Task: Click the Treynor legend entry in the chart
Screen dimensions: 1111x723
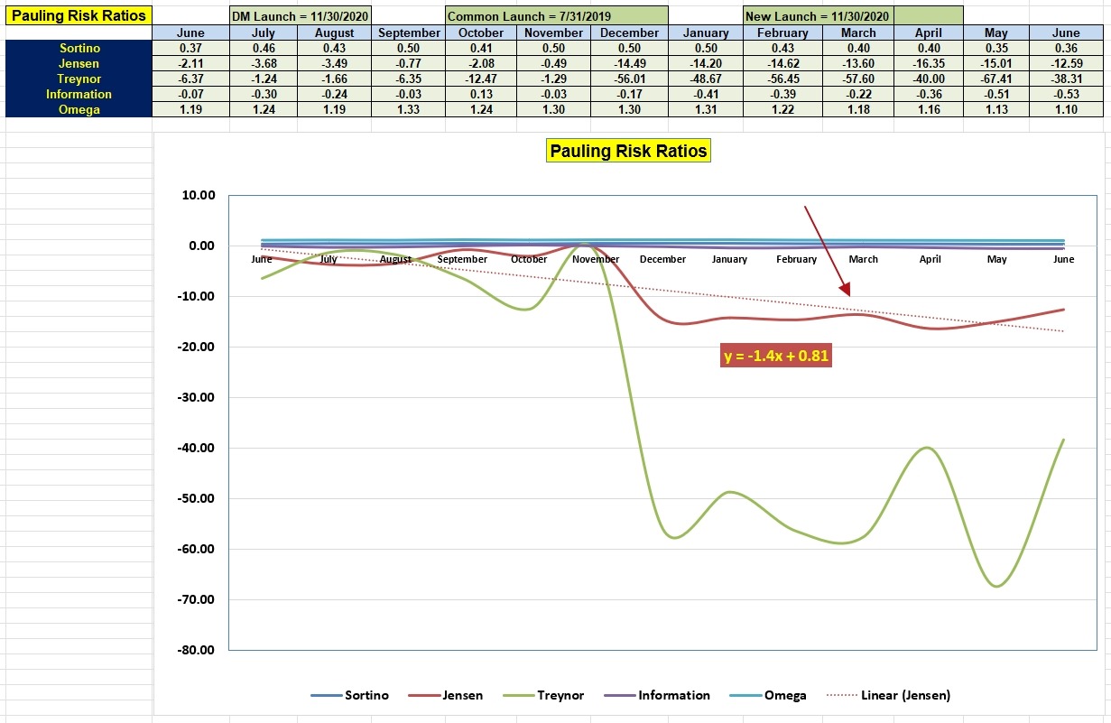Action: [x=545, y=695]
